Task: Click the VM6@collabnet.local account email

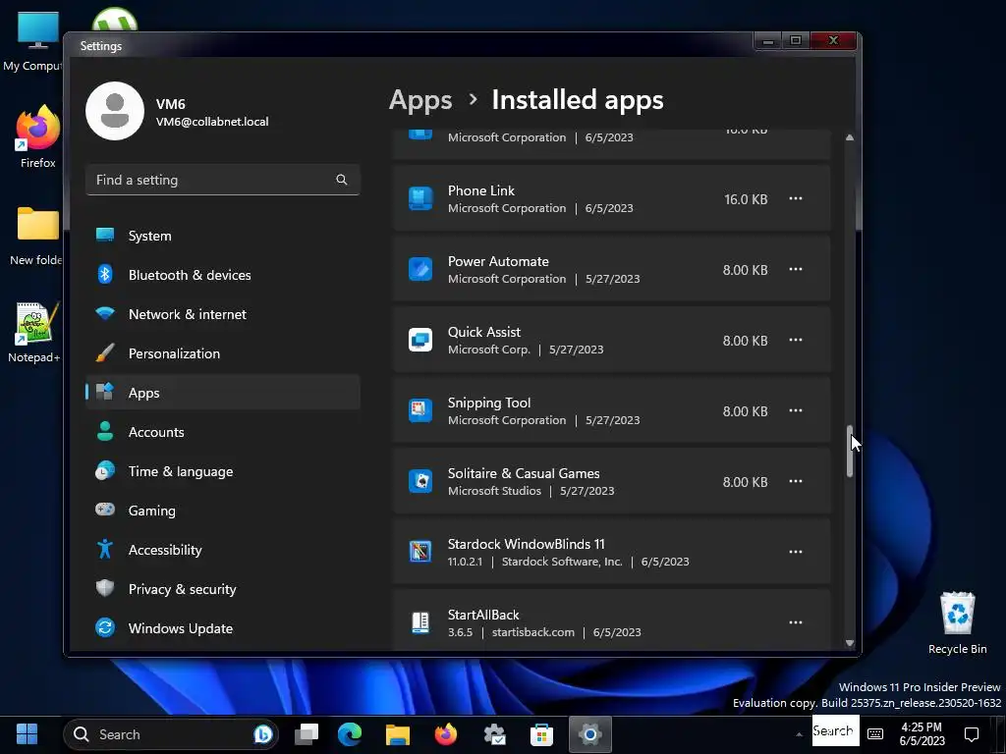Action: pos(212,121)
